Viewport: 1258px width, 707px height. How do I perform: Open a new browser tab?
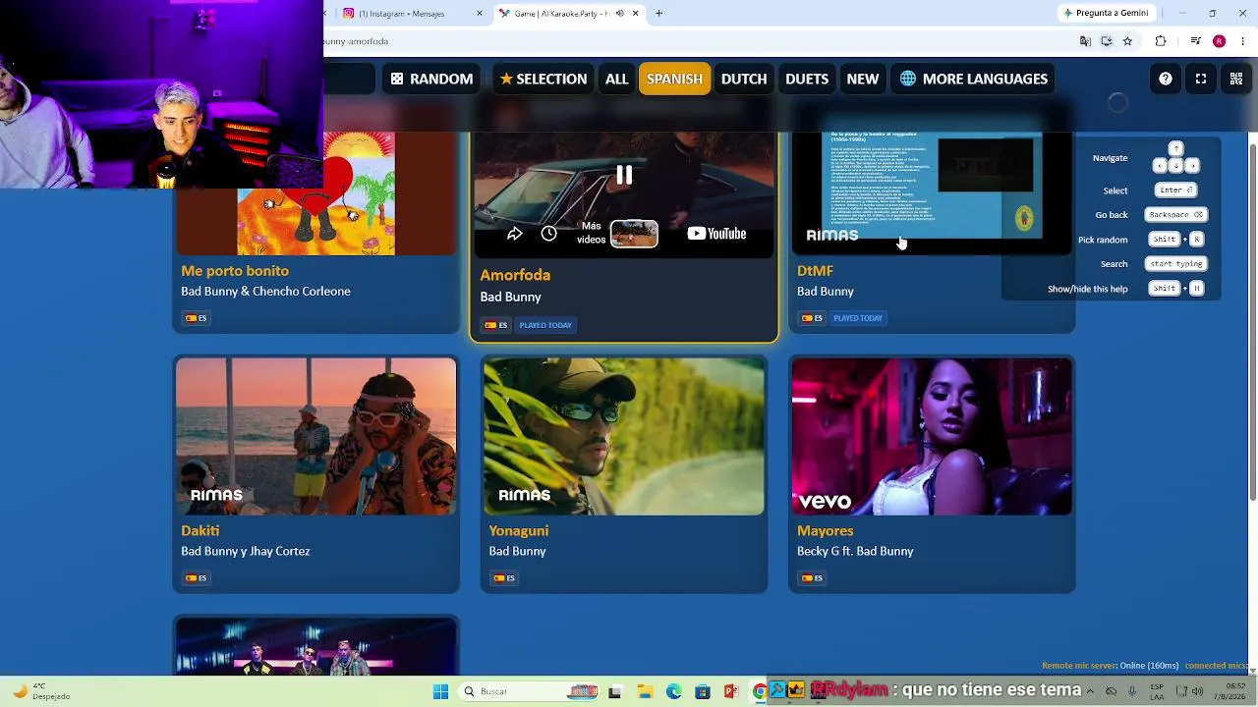tap(658, 14)
